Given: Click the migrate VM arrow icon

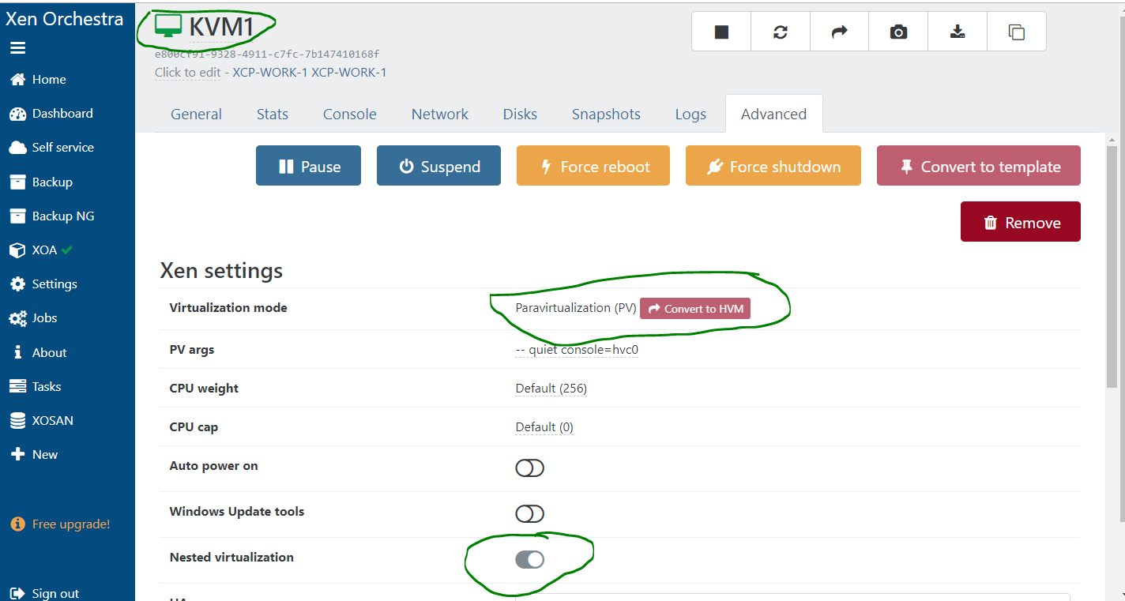Looking at the screenshot, I should (839, 32).
